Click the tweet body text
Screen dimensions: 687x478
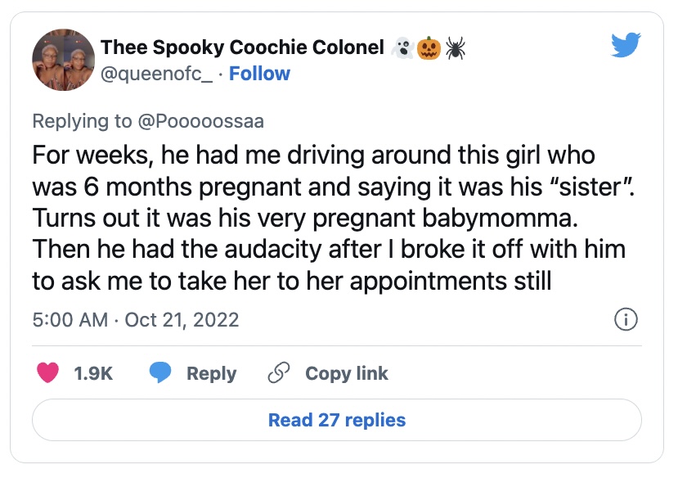[327, 218]
